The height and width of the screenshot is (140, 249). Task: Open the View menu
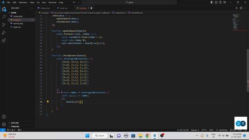pos(32,2)
